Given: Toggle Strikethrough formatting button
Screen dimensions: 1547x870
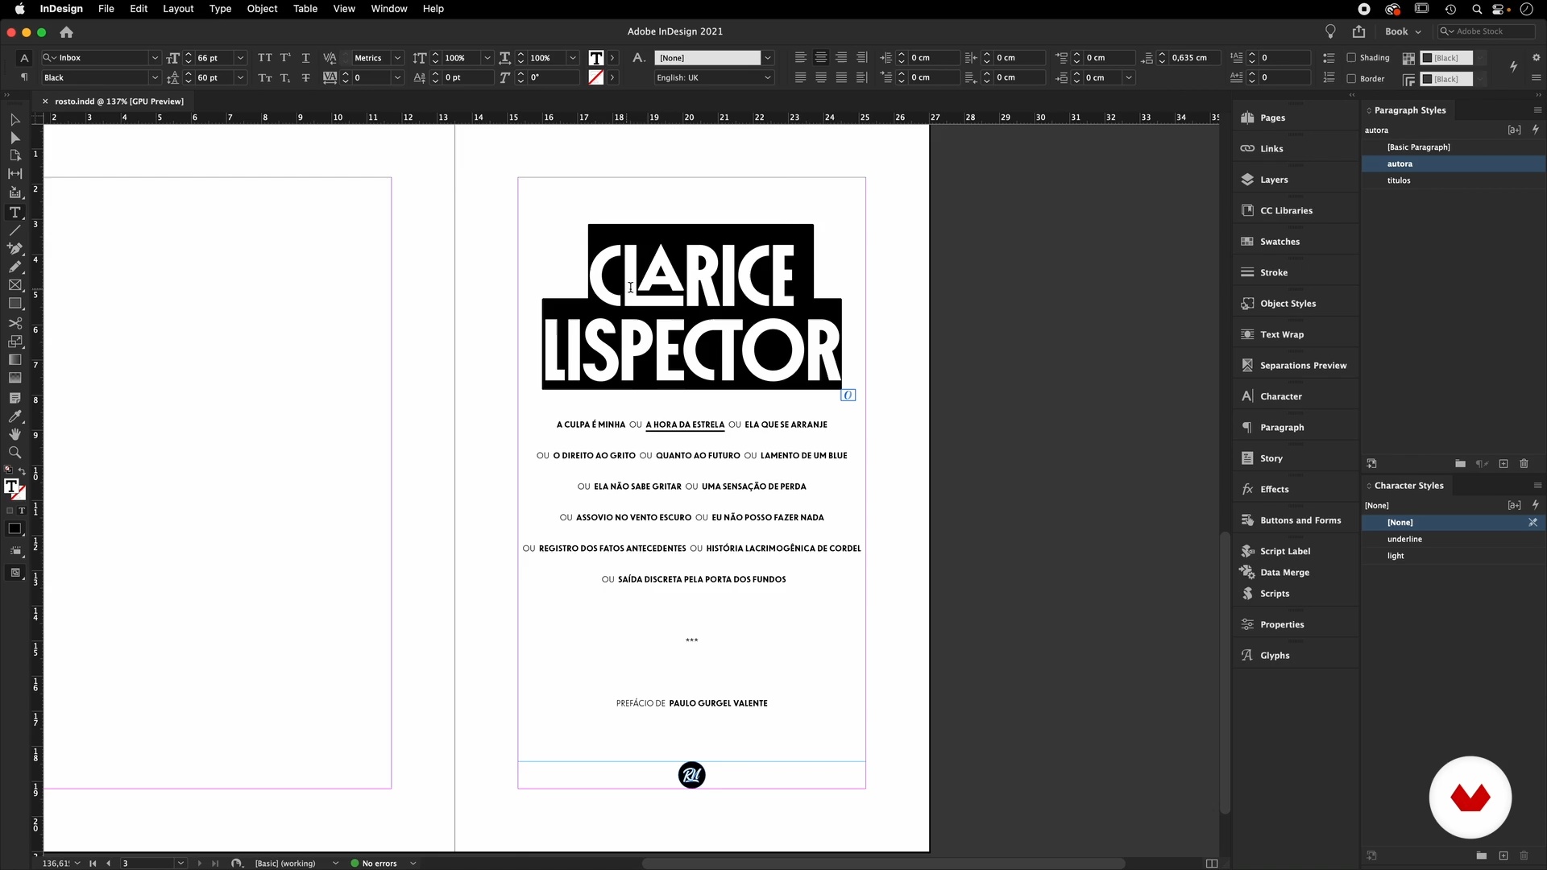Looking at the screenshot, I should click(305, 78).
